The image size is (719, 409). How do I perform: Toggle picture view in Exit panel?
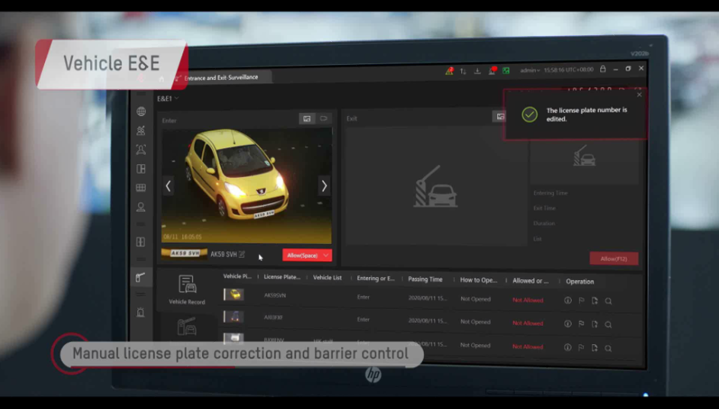coord(499,117)
